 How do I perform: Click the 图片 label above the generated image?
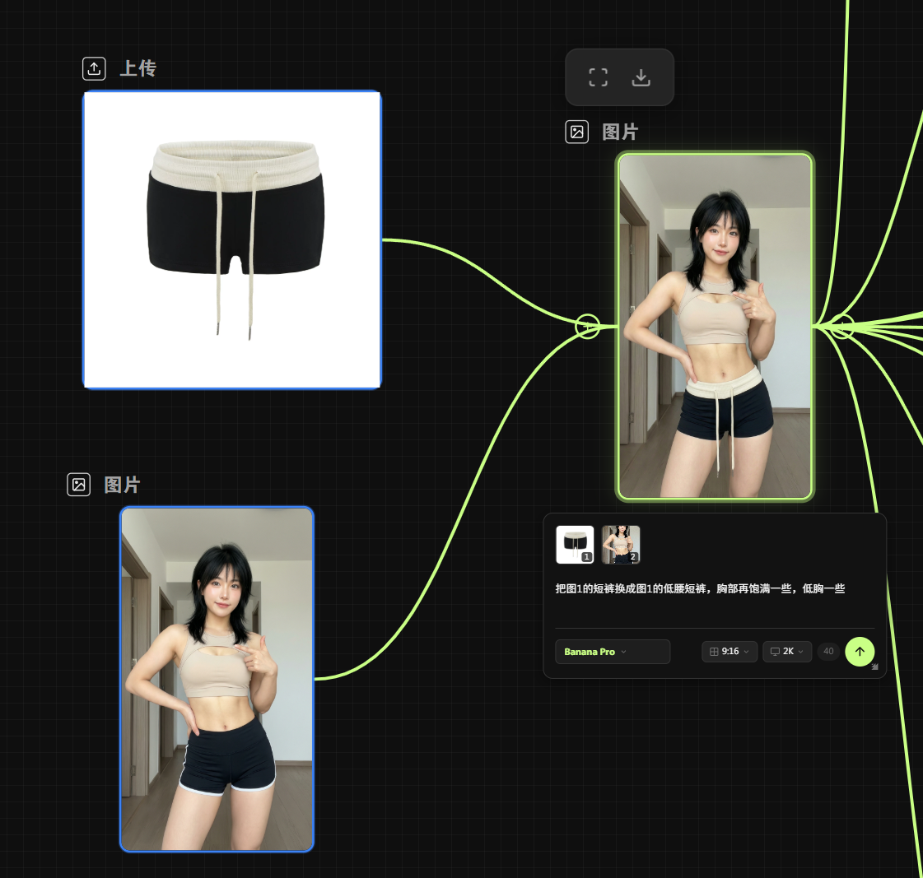click(620, 132)
